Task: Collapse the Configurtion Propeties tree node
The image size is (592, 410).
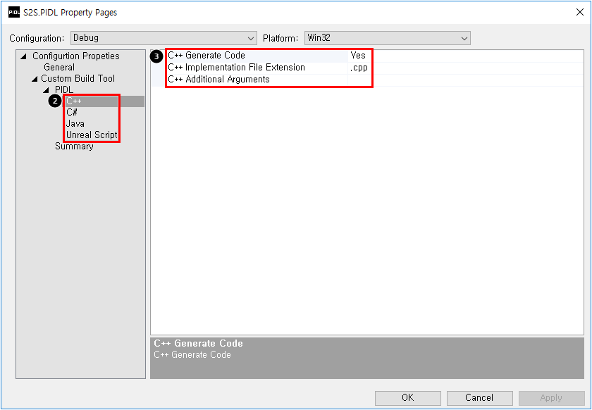Action: pos(23,56)
